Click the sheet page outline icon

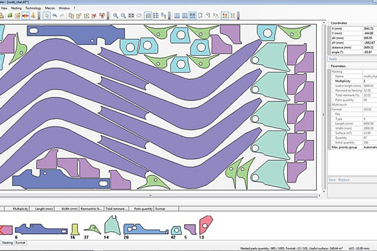point(200,15)
